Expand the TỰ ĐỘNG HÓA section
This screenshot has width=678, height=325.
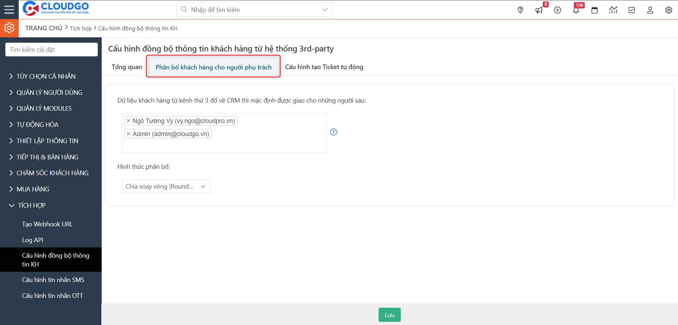tap(37, 125)
